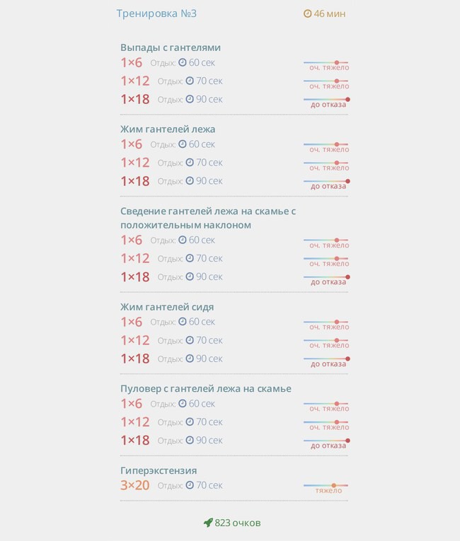Viewport: 460px width, 541px height.
Task: Open the Выпады с гантелями exercise
Action: (171, 47)
